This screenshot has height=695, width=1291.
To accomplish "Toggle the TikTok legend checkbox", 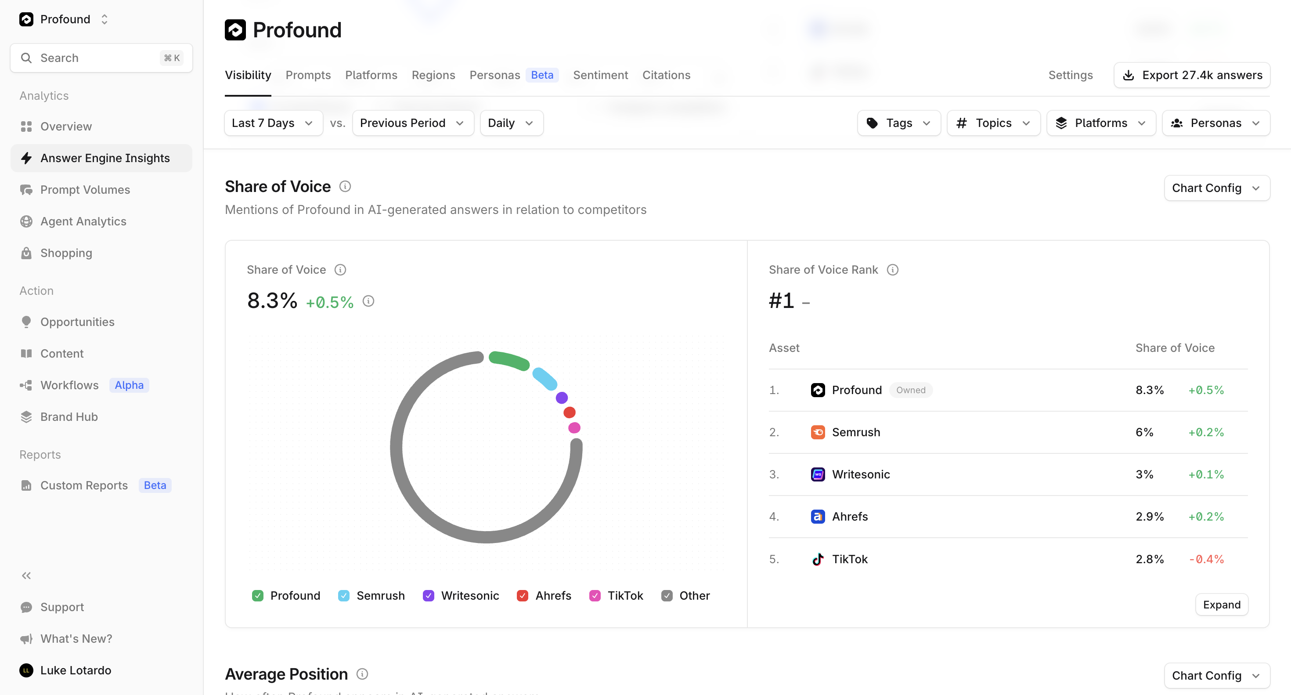I will pos(595,596).
